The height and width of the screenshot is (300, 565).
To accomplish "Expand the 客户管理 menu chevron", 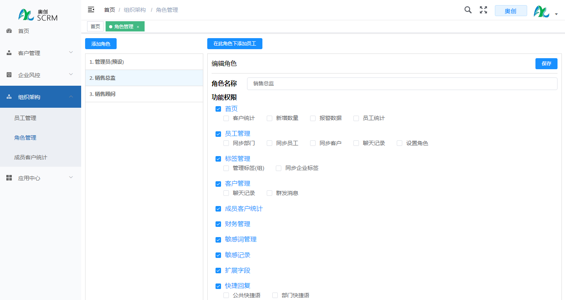I will pos(71,52).
